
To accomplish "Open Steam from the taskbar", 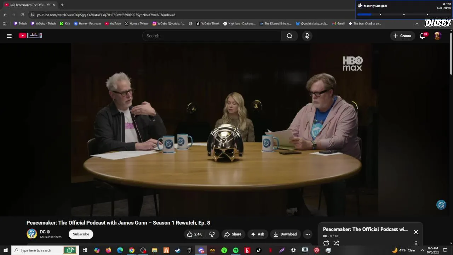I will 178,250.
